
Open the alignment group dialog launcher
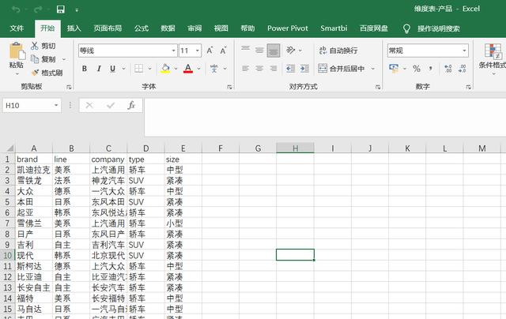[378, 87]
